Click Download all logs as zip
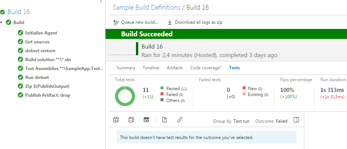 (x=198, y=23)
